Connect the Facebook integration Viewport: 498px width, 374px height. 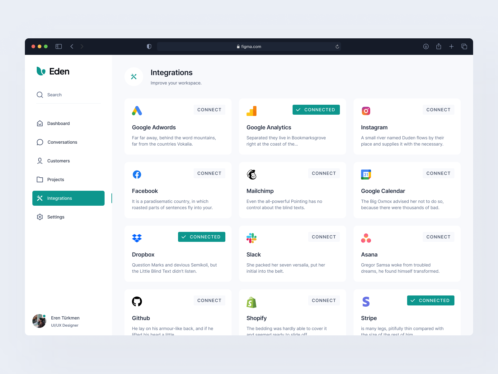coord(209,173)
